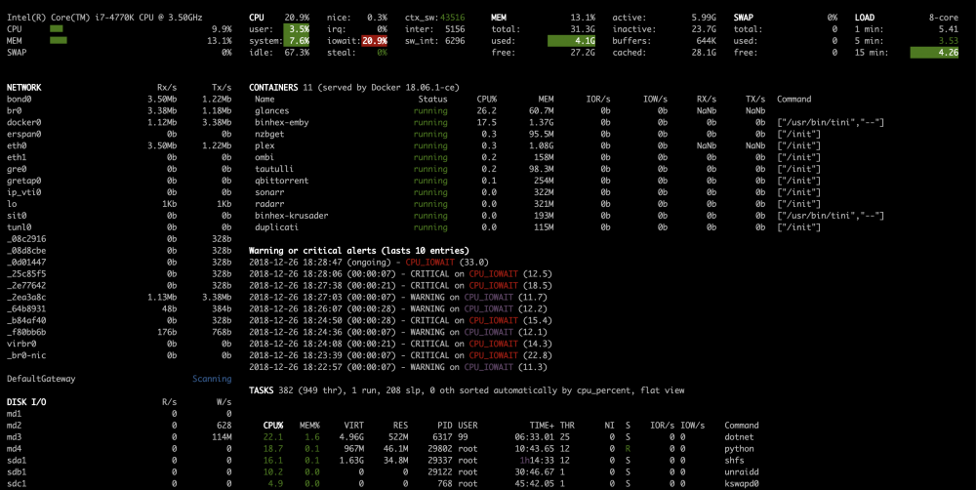976x490 pixels.
Task: Select the plex container name
Action: pyautogui.click(x=264, y=145)
